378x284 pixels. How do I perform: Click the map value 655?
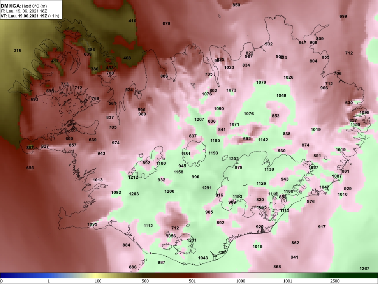(x=30, y=168)
